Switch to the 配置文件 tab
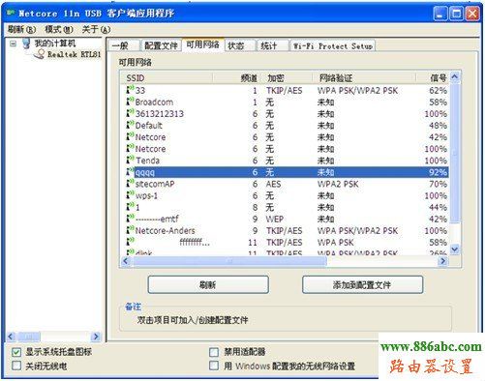485x381 pixels. (x=161, y=45)
